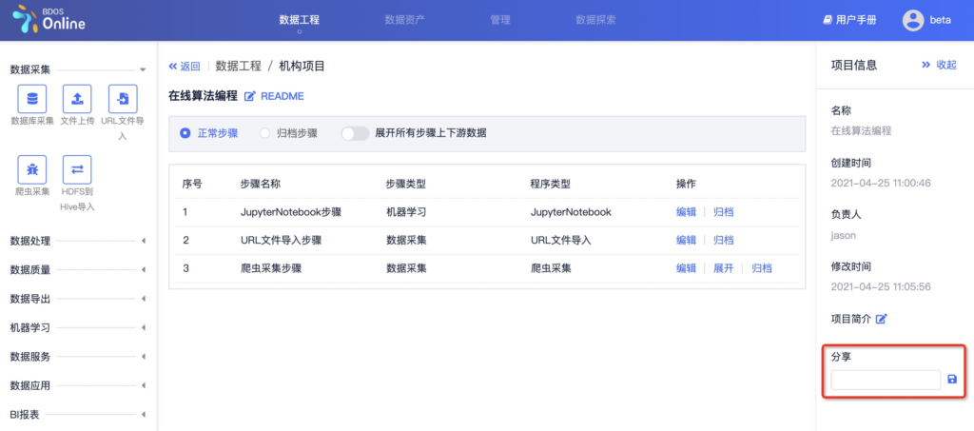Edit the 项目简介 with pencil icon
The width and height of the screenshot is (974, 431).
coord(881,319)
